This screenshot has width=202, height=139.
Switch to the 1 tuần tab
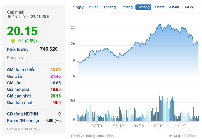tap(93, 7)
